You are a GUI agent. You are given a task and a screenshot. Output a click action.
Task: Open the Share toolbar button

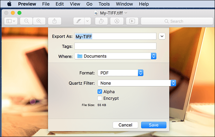point(55,21)
